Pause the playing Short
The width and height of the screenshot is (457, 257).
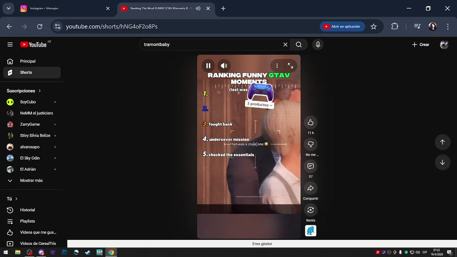208,66
